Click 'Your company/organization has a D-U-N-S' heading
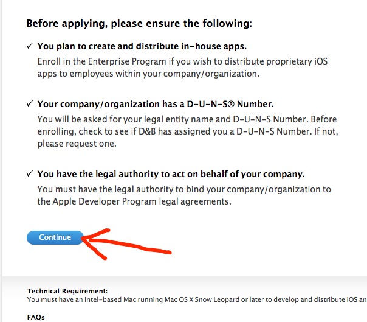The height and width of the screenshot is (322, 367). coord(156,104)
